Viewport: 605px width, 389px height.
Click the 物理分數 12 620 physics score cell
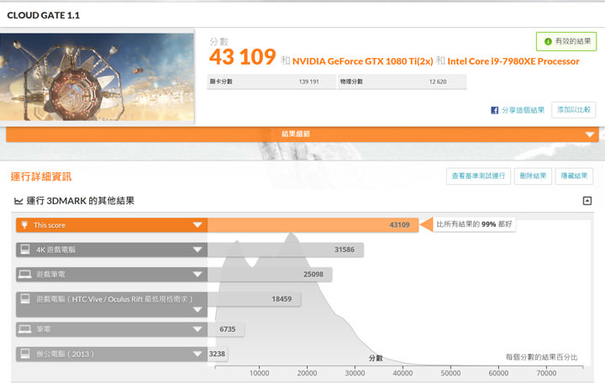click(402, 81)
